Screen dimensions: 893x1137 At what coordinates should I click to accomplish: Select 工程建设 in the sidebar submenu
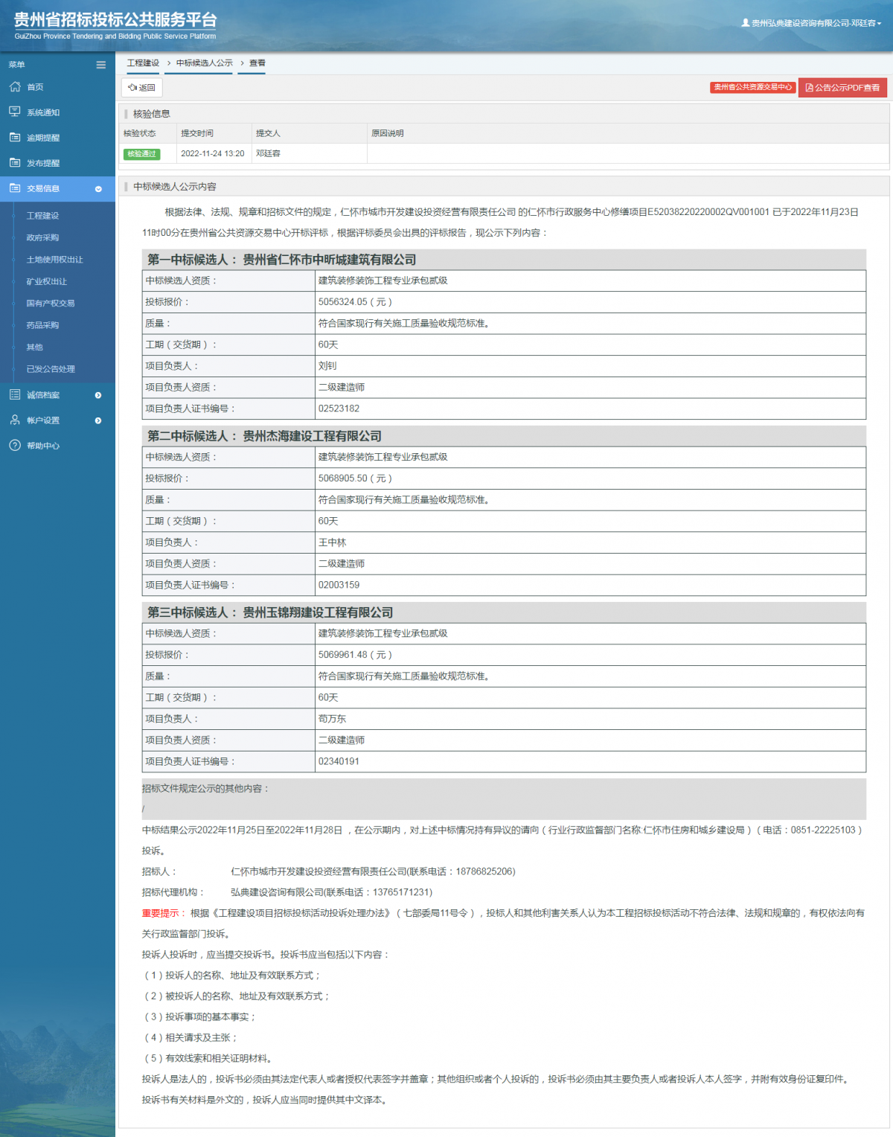pyautogui.click(x=42, y=216)
